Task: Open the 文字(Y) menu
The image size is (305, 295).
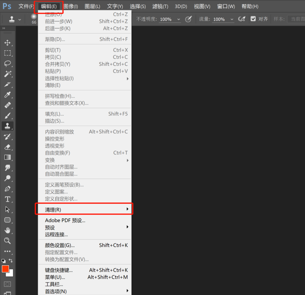Action: coord(115,6)
